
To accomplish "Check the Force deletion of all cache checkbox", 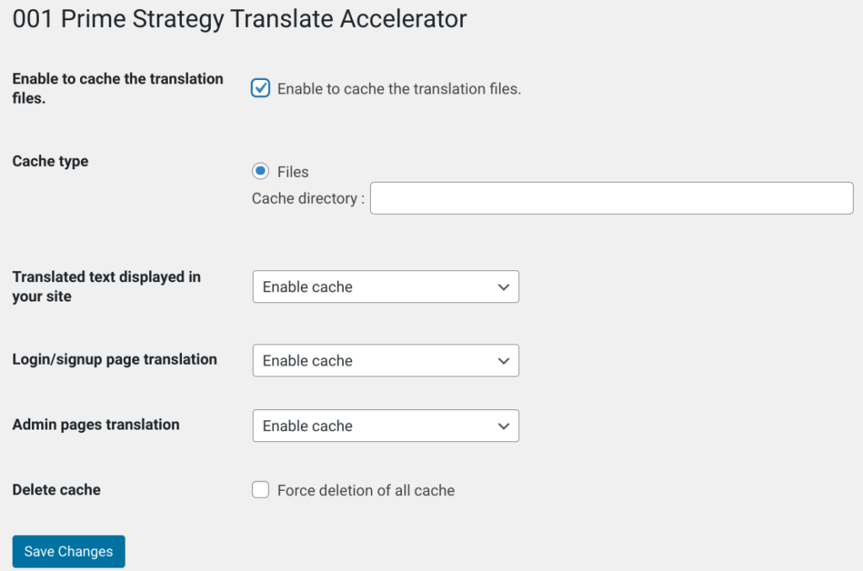I will (x=260, y=489).
